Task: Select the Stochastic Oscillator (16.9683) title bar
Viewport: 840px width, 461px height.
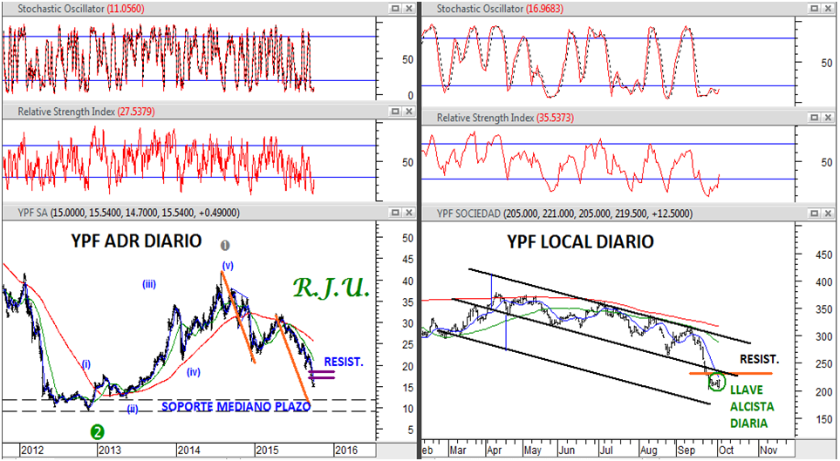Action: tap(629, 9)
